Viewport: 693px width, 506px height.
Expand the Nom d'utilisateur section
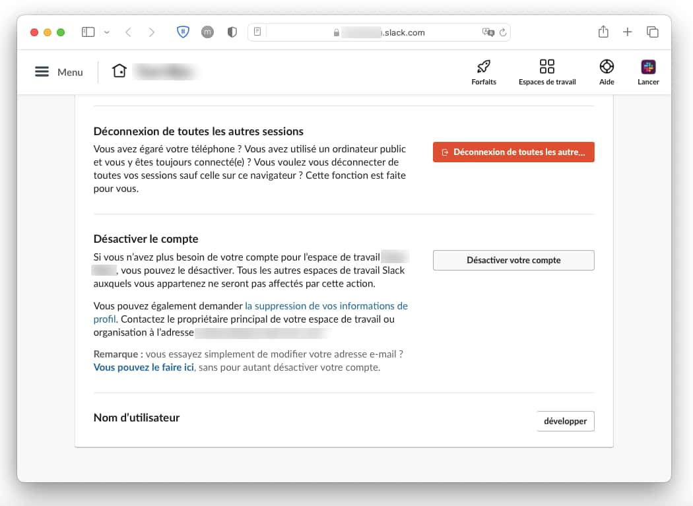pyautogui.click(x=566, y=421)
